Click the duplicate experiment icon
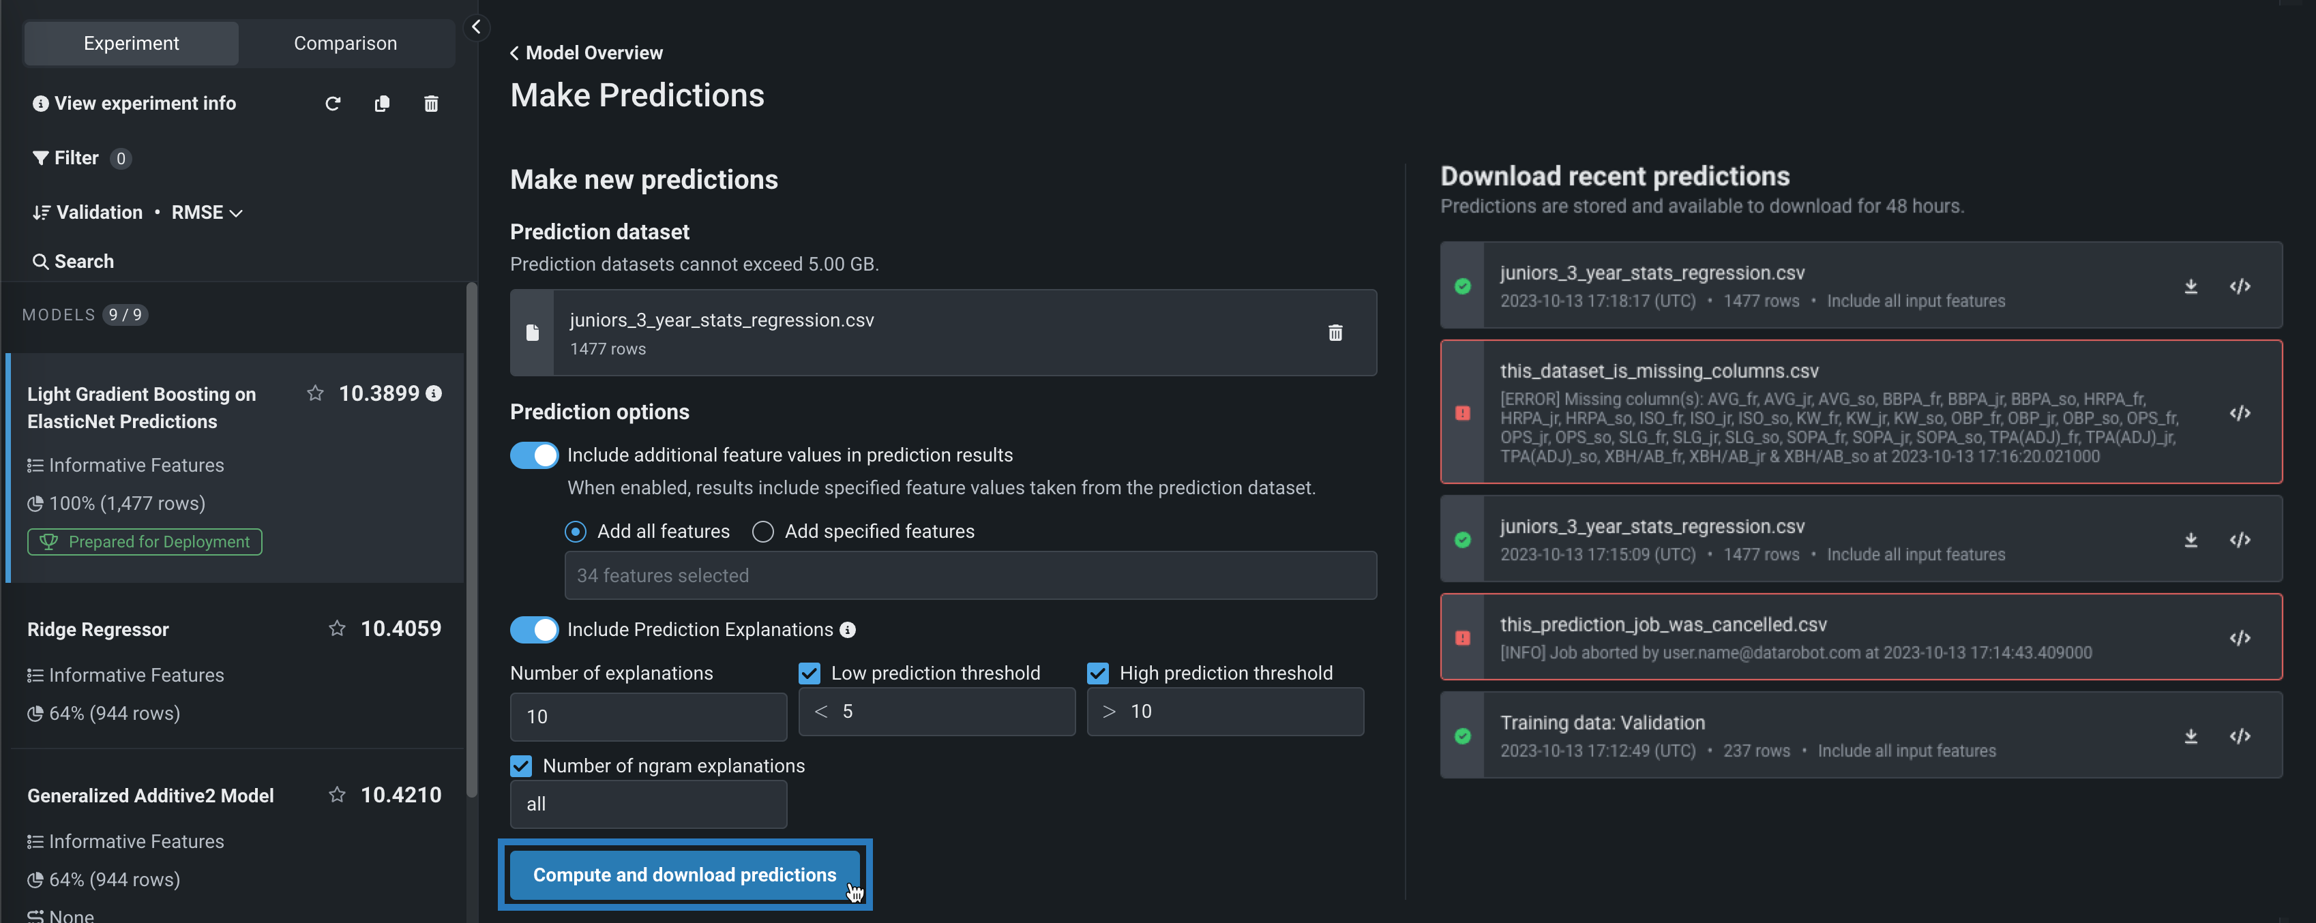 (x=382, y=104)
